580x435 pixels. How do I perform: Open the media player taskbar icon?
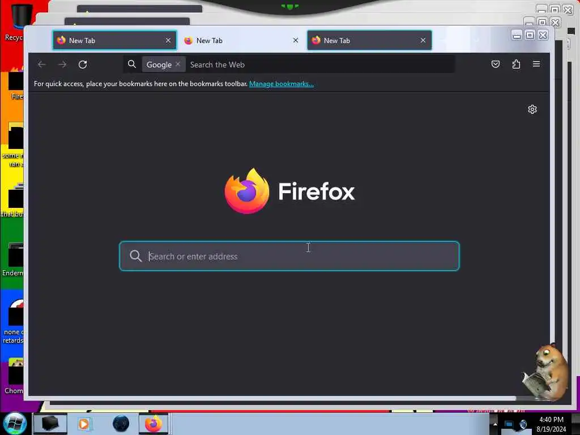[84, 424]
